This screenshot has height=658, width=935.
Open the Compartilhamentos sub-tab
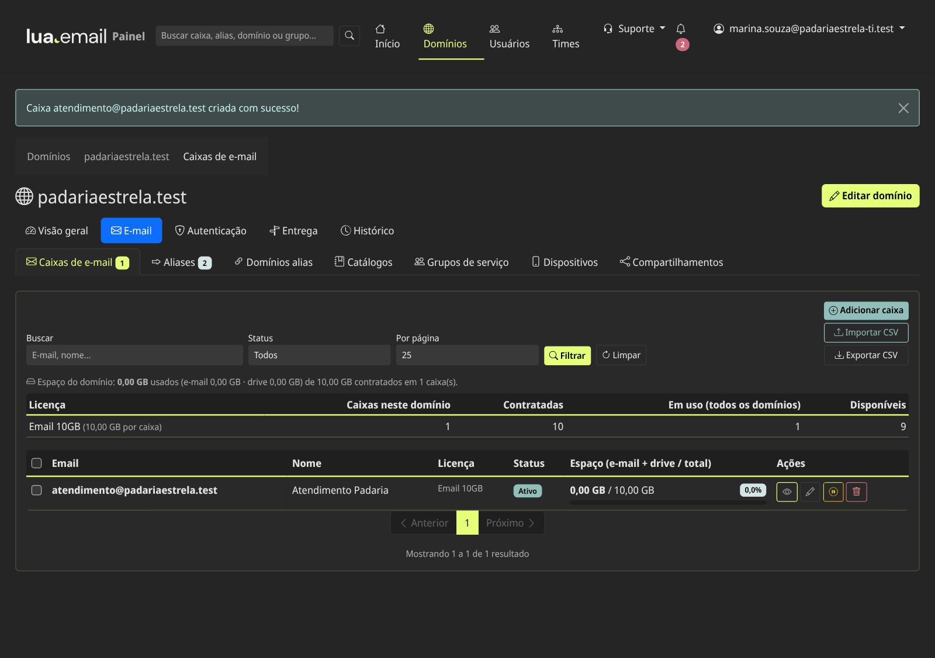671,262
